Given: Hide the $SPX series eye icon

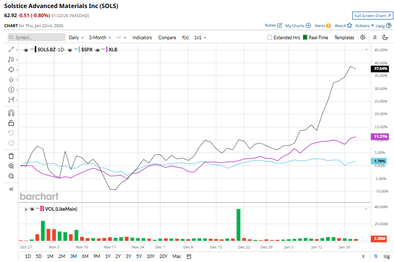Looking at the screenshot, I should [x=70, y=50].
